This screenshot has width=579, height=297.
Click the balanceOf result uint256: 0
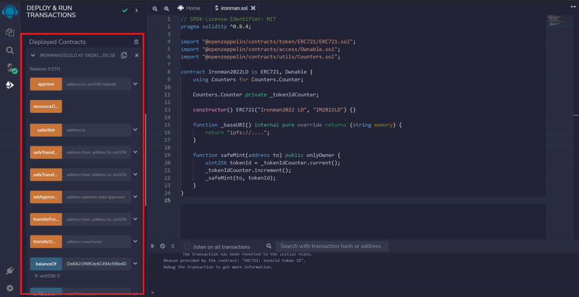[47, 276]
